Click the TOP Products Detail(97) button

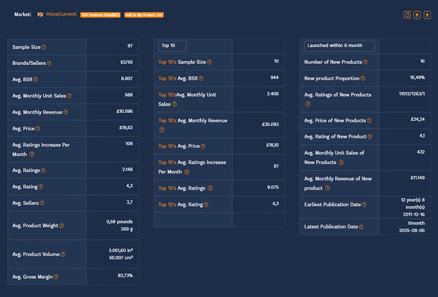[100, 15]
